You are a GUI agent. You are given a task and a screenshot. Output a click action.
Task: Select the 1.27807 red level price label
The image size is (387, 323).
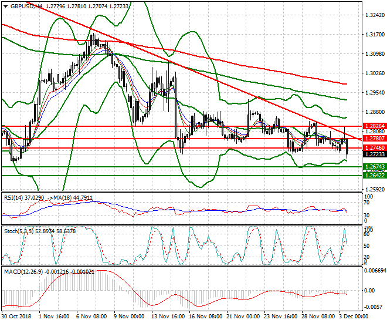click(x=375, y=139)
